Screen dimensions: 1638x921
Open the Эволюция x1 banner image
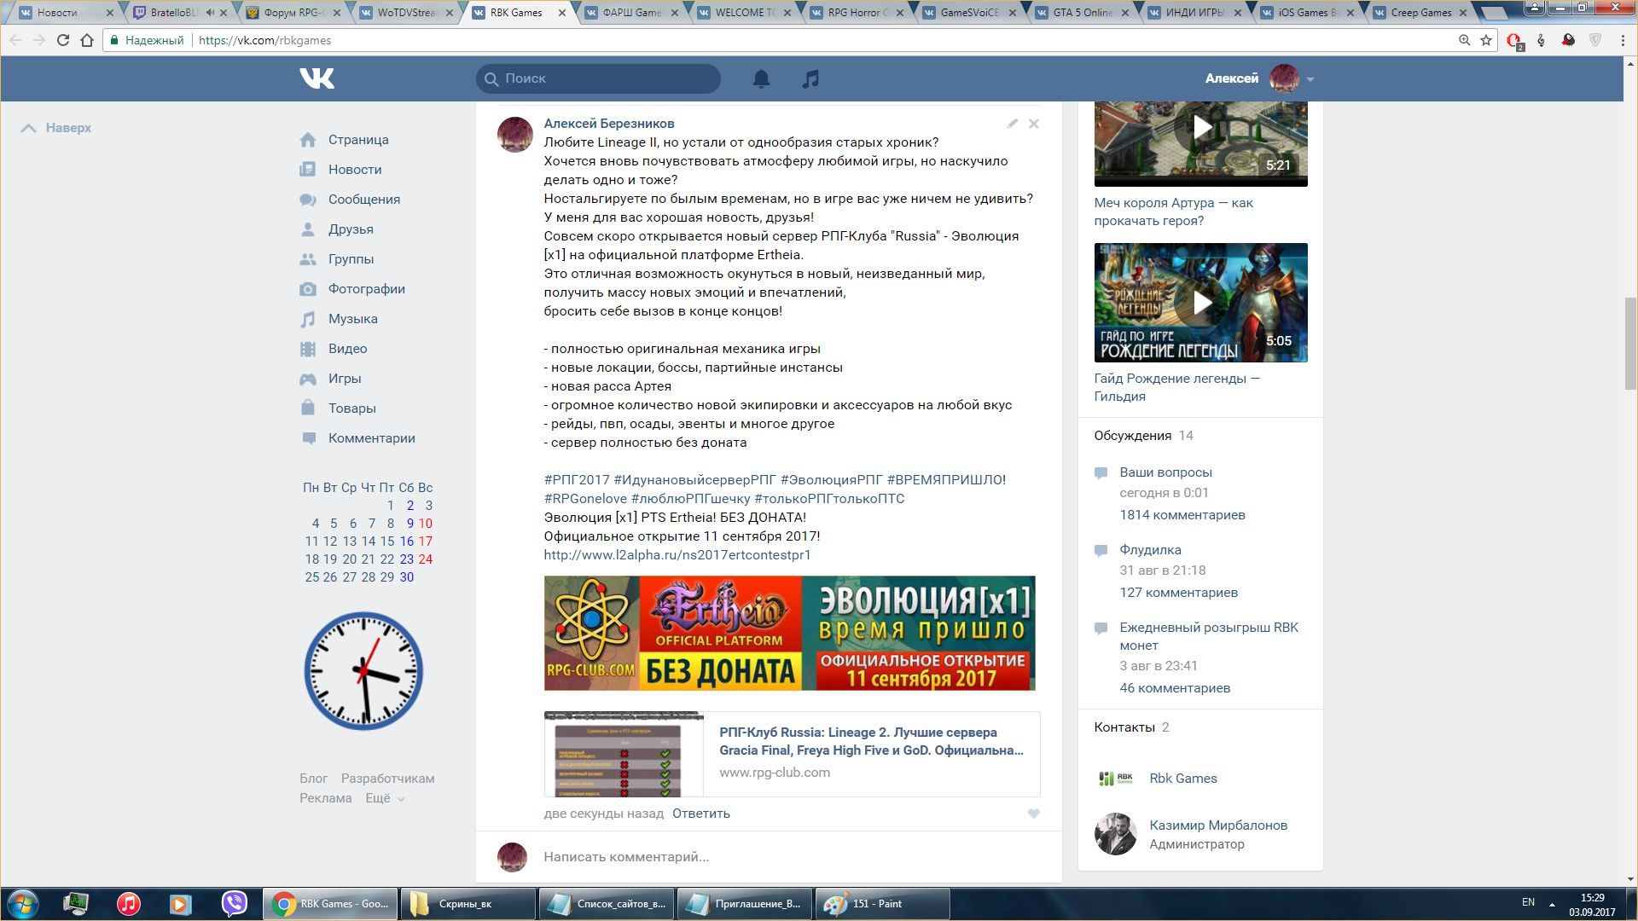click(x=789, y=633)
